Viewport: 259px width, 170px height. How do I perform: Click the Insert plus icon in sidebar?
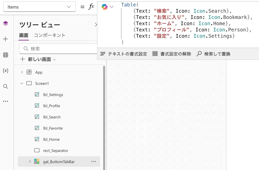click(6, 39)
